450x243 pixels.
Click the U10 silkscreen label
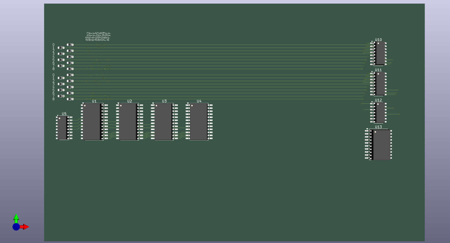click(x=378, y=40)
